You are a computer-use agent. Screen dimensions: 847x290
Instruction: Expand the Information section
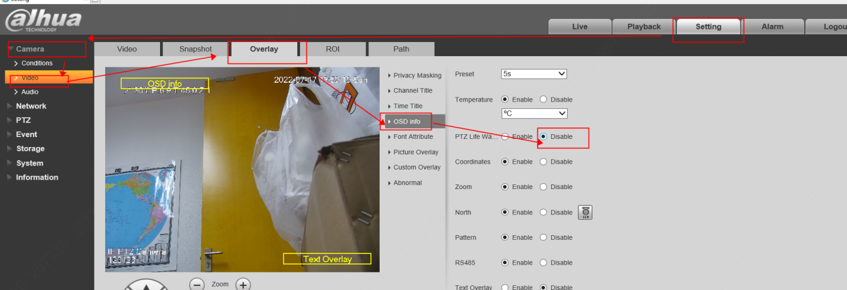point(37,177)
